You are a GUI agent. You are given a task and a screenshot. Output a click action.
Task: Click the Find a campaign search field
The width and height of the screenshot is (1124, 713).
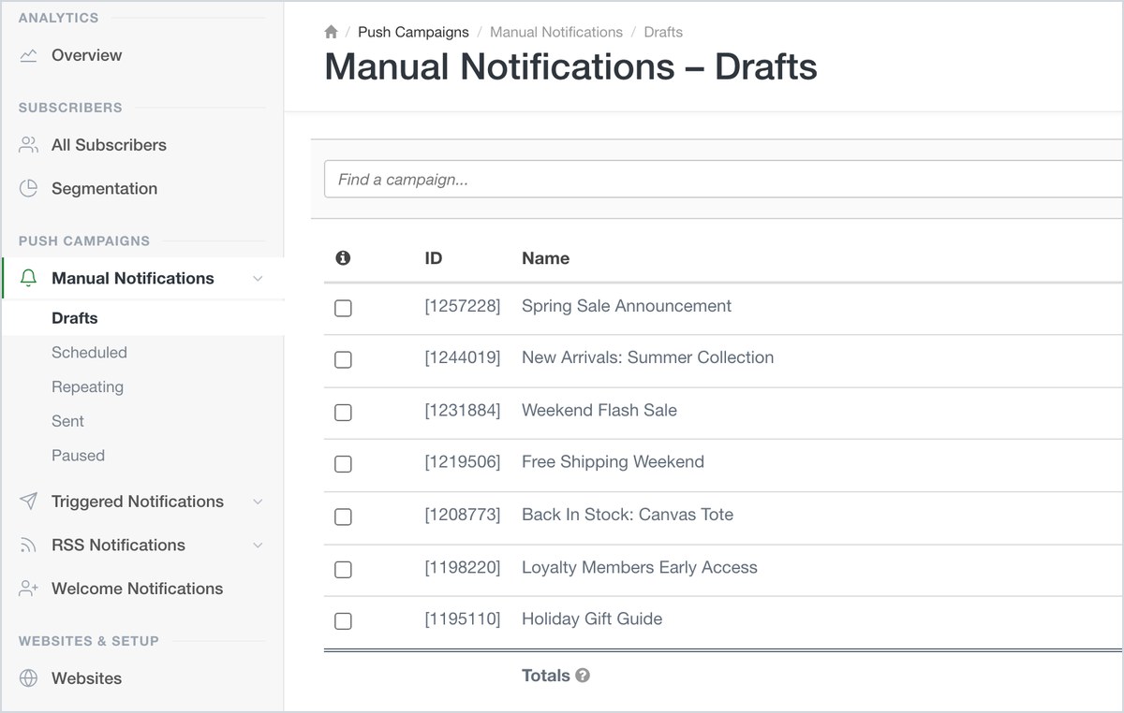point(723,180)
